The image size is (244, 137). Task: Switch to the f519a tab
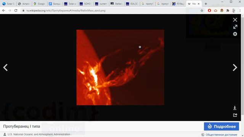click(x=178, y=4)
